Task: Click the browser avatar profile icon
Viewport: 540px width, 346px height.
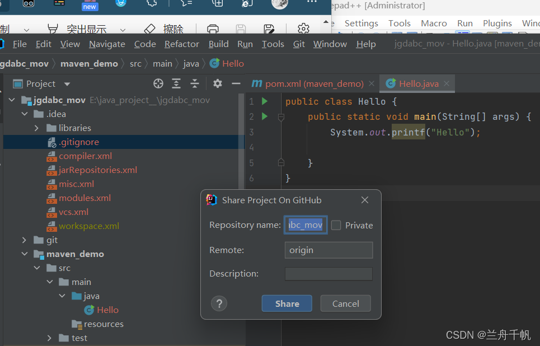Action: 280,3
